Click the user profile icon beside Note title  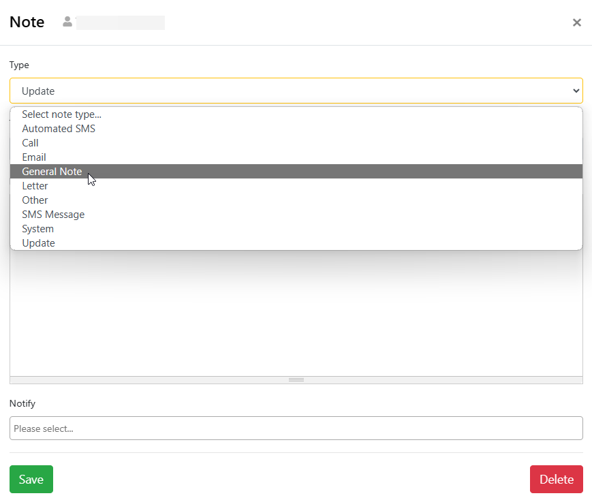coord(67,22)
